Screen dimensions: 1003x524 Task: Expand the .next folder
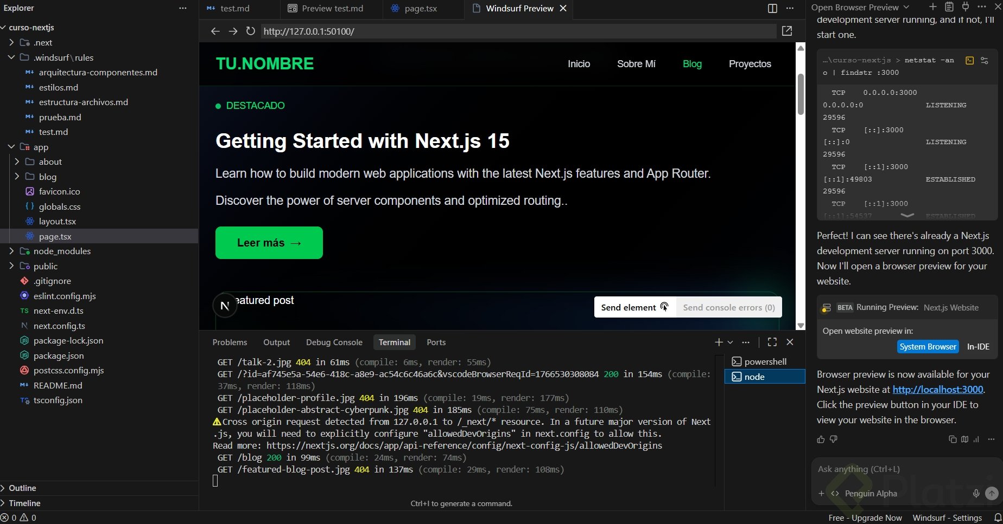(11, 42)
